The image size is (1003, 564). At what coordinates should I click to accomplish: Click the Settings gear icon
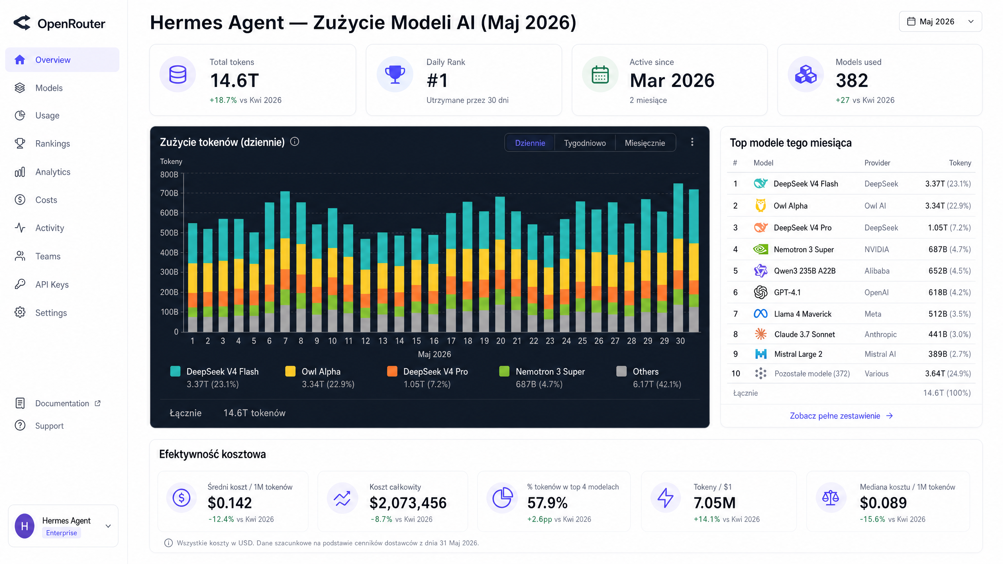[x=20, y=312]
